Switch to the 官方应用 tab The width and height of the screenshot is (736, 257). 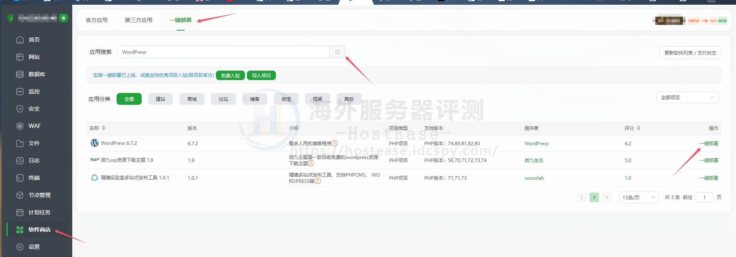click(97, 20)
